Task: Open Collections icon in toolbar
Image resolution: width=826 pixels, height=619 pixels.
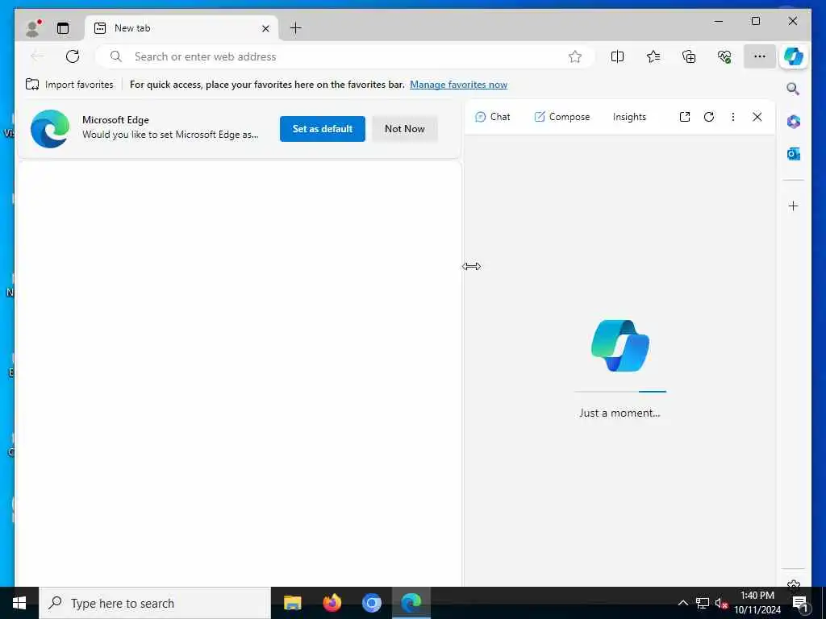Action: (x=689, y=56)
